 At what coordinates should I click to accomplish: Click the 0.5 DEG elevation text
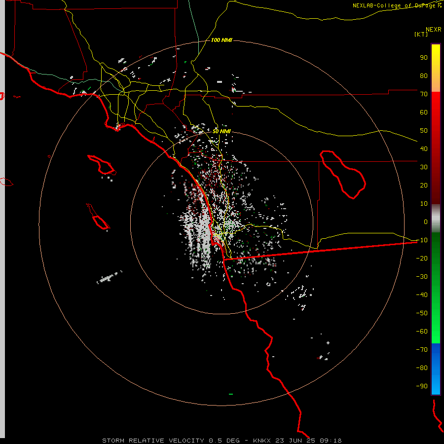(224, 441)
